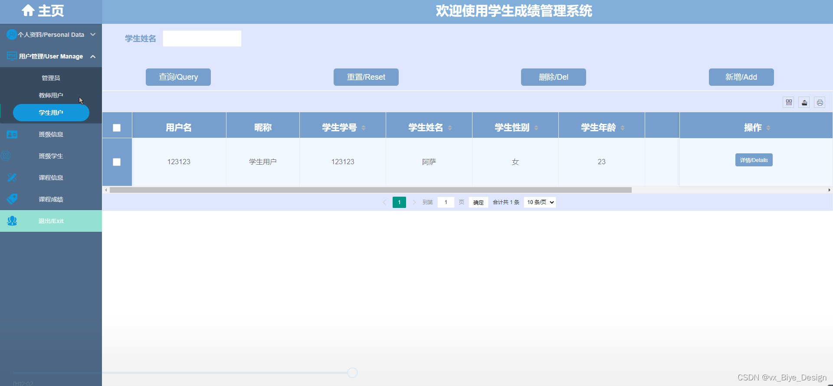This screenshot has width=833, height=386.
Task: Select 教师用户 submenu item
Action: [51, 95]
